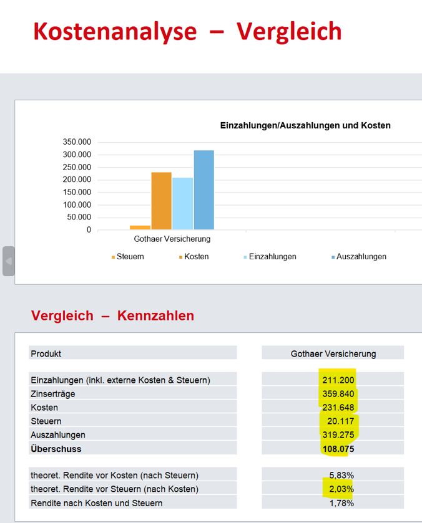Click the light blue Einzahlungen bar
Image resolution: width=422 pixels, height=523 pixels.
(x=182, y=203)
